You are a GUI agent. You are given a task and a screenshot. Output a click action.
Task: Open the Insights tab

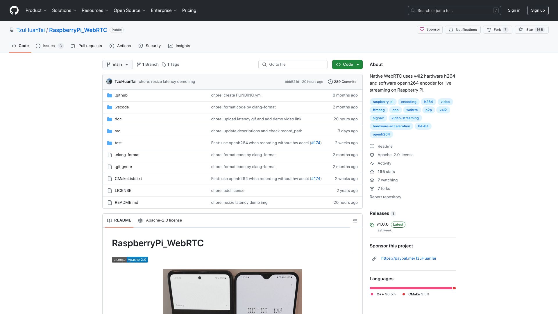(179, 46)
